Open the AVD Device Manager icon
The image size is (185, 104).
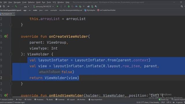[92, 6]
